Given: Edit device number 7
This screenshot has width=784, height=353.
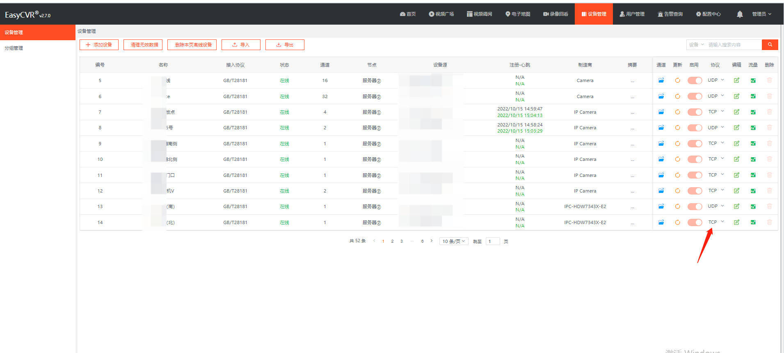Looking at the screenshot, I should [x=736, y=112].
